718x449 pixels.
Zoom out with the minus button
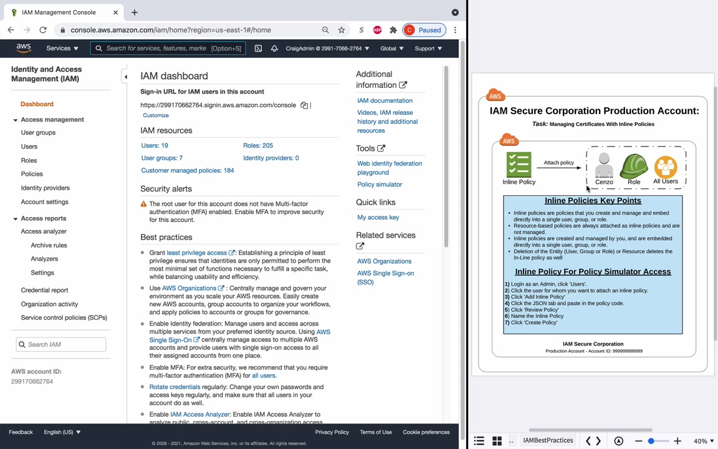pos(638,442)
